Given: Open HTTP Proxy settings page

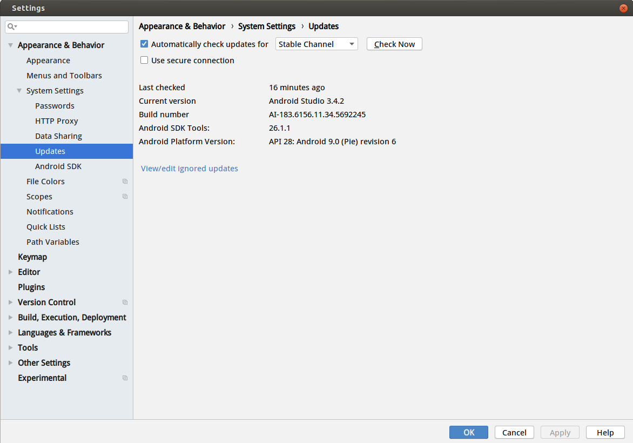Looking at the screenshot, I should click(x=57, y=121).
